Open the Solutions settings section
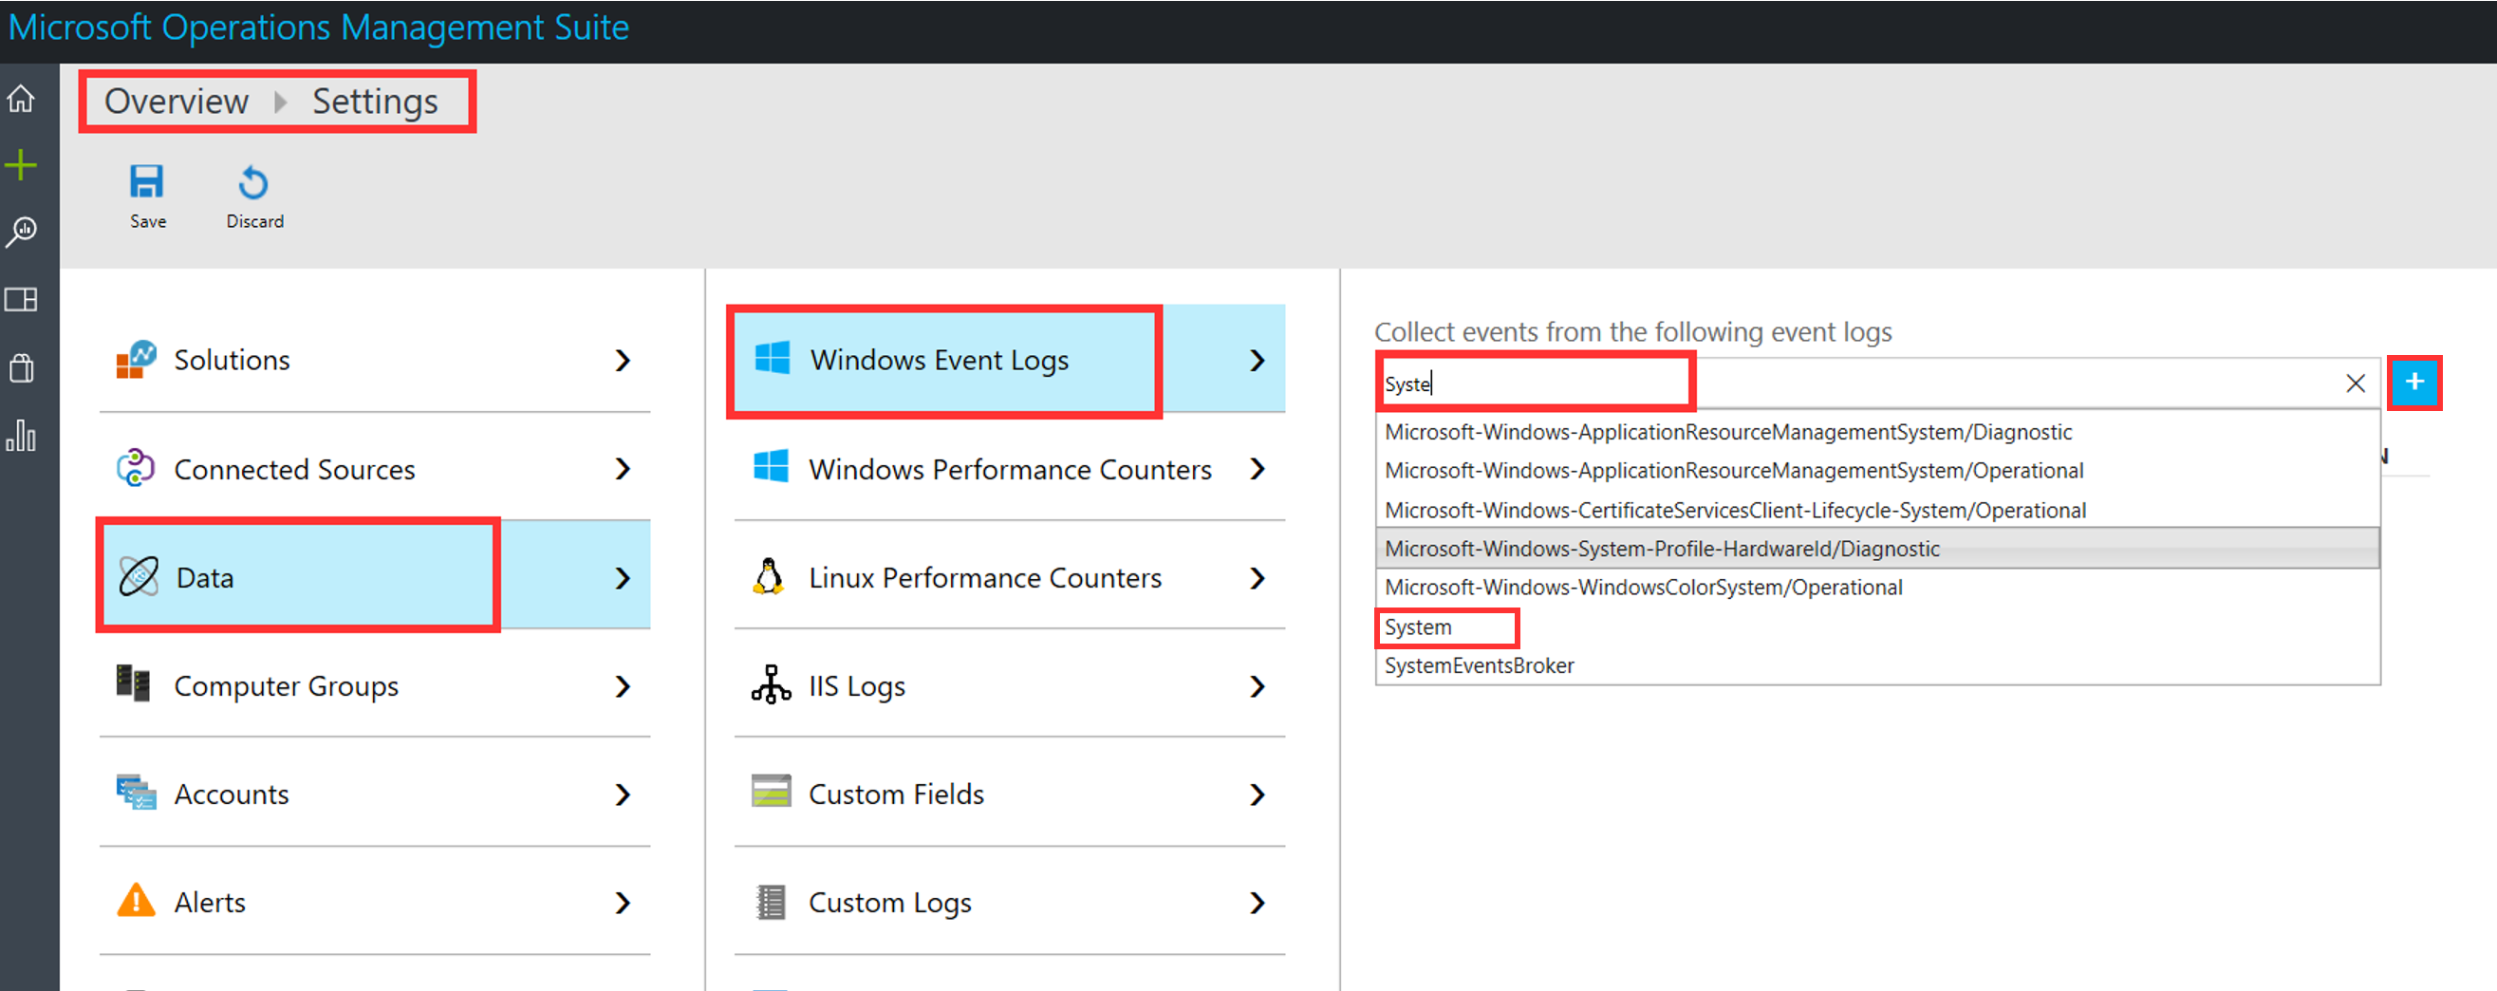 [374, 360]
